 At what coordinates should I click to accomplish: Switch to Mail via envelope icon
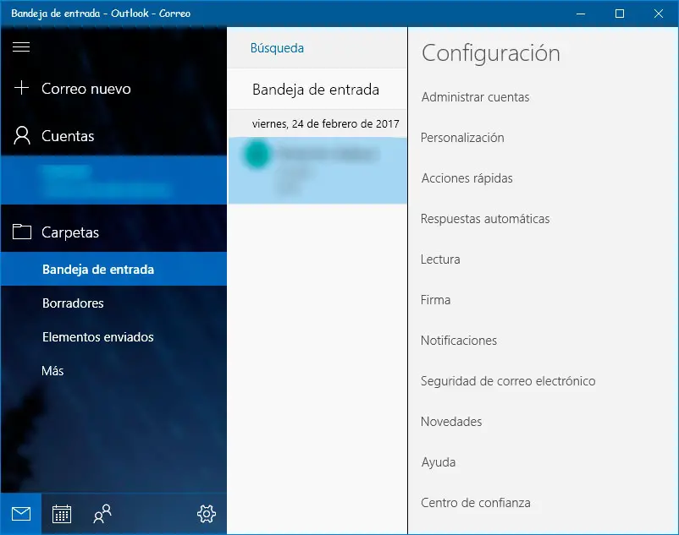(21, 514)
